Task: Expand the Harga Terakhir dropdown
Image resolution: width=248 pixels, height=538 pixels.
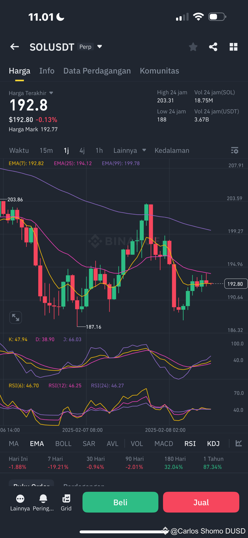Action: (51, 93)
